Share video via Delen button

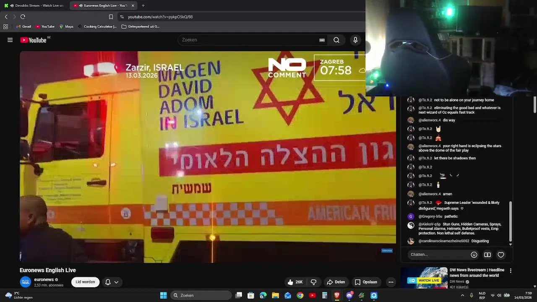(x=336, y=282)
